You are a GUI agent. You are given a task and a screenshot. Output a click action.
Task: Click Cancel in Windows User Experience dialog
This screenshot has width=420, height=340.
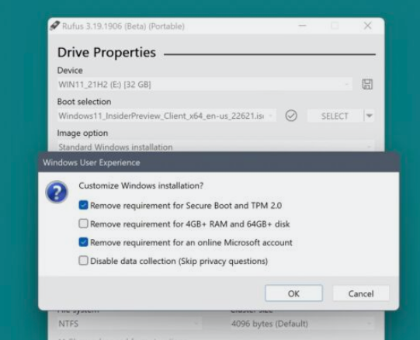tap(361, 293)
